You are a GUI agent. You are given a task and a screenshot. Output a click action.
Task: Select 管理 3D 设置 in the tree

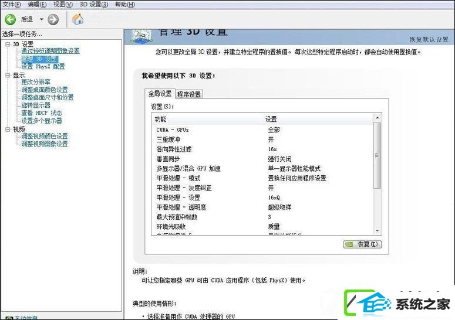[40, 59]
